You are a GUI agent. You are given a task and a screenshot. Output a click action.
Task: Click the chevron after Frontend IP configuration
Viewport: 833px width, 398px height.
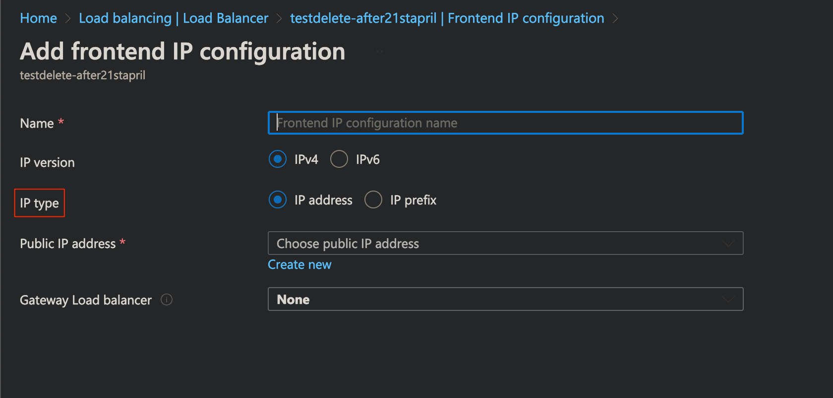615,19
